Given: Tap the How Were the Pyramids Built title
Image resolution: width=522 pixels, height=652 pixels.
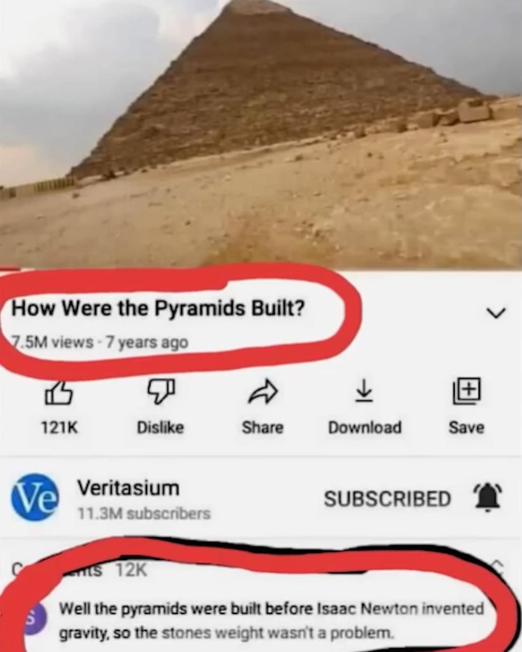Looking at the screenshot, I should pos(158,308).
